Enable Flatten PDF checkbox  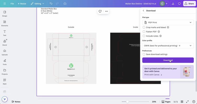(x=144, y=32)
